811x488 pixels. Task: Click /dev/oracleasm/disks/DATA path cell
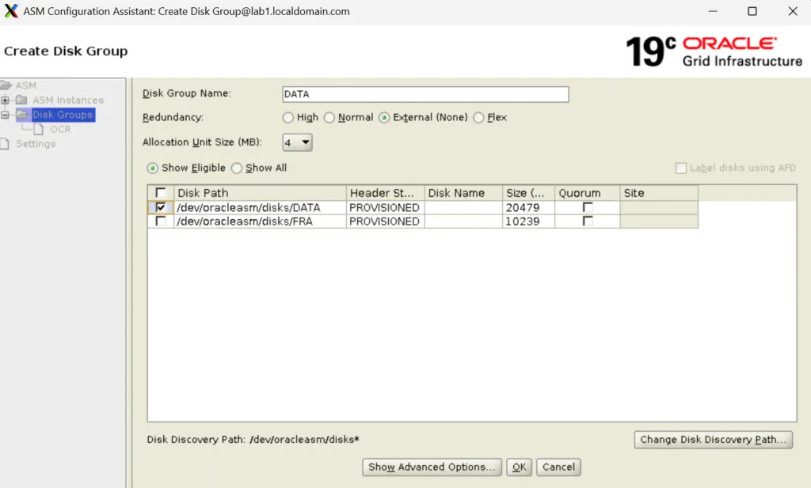click(260, 207)
